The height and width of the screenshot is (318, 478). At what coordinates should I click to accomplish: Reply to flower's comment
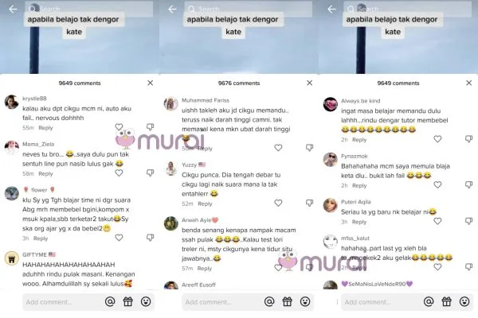[x=41, y=238]
